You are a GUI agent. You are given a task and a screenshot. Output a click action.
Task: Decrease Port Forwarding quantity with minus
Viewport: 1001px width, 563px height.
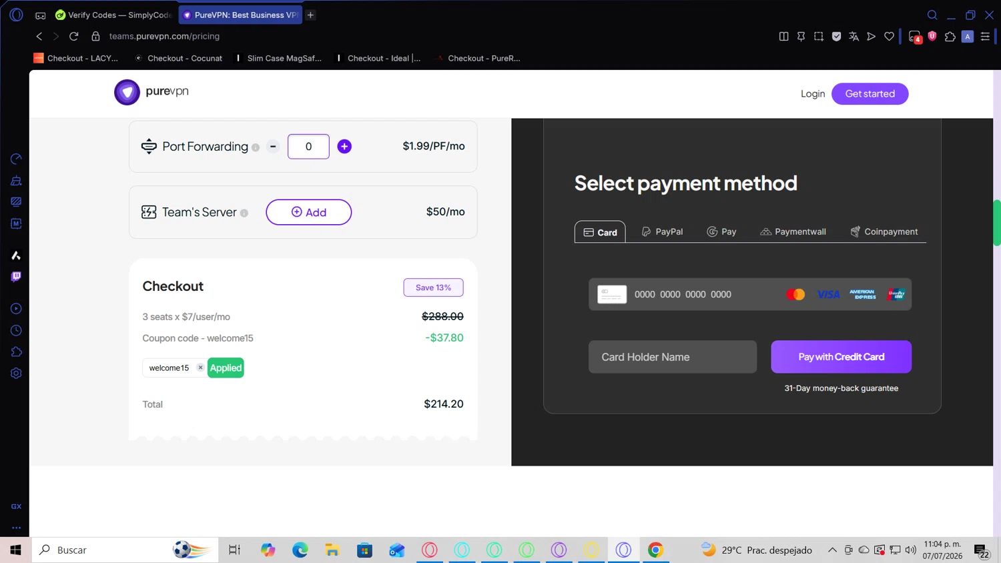click(273, 146)
